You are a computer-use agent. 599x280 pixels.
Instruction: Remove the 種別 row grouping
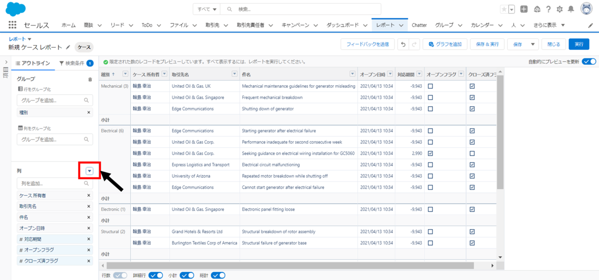pos(88,113)
